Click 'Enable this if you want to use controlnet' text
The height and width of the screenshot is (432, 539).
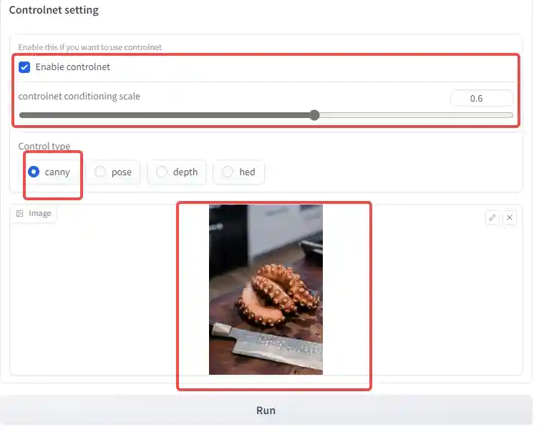[89, 47]
